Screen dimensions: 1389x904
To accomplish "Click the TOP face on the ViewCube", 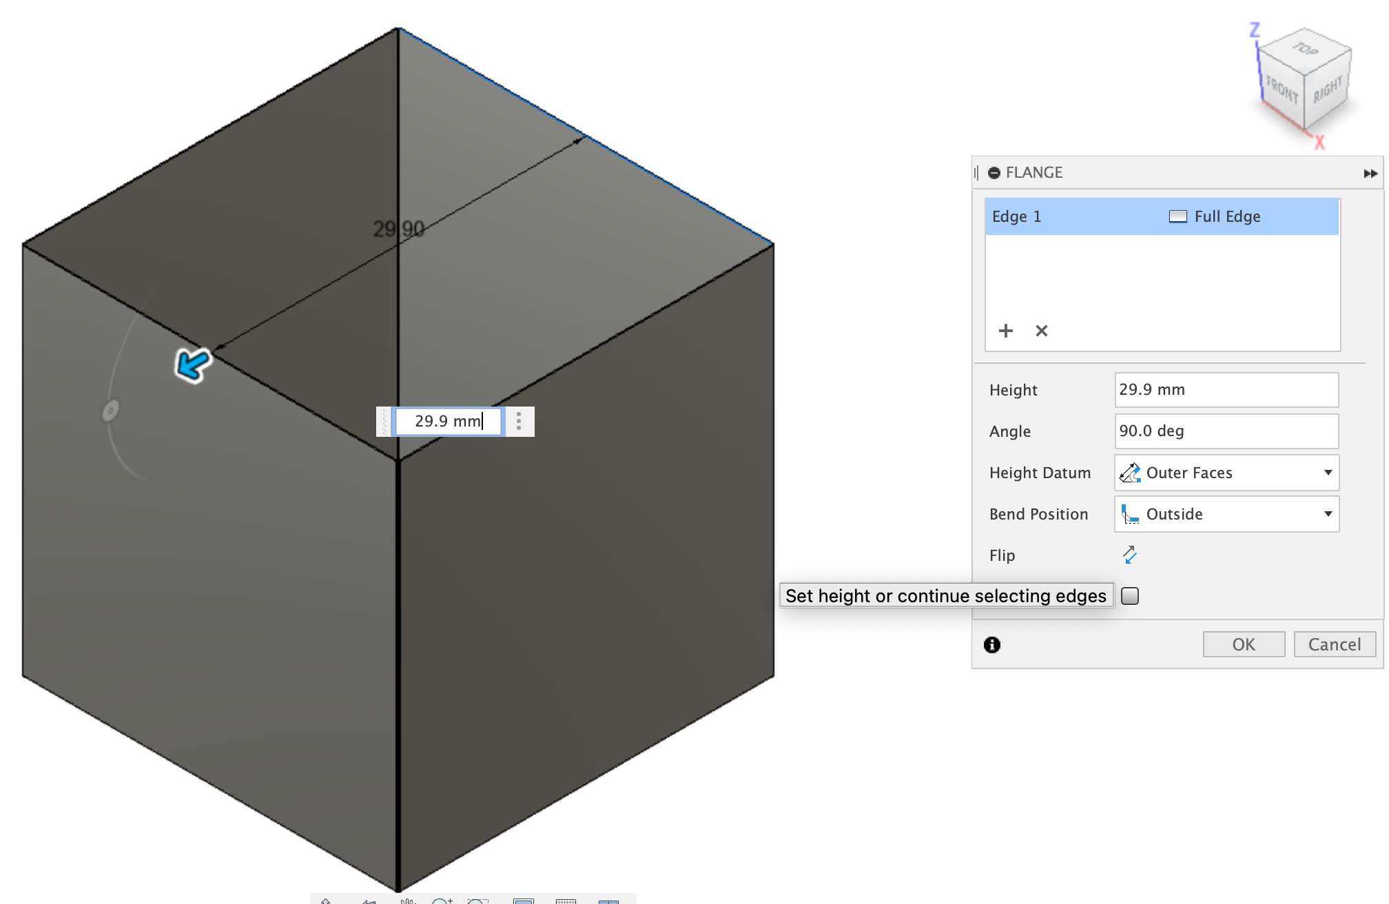I will click(1304, 50).
